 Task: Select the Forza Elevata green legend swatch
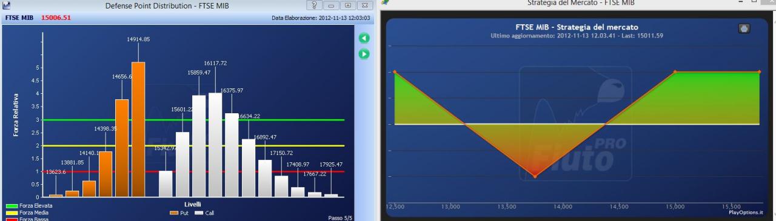click(x=11, y=206)
